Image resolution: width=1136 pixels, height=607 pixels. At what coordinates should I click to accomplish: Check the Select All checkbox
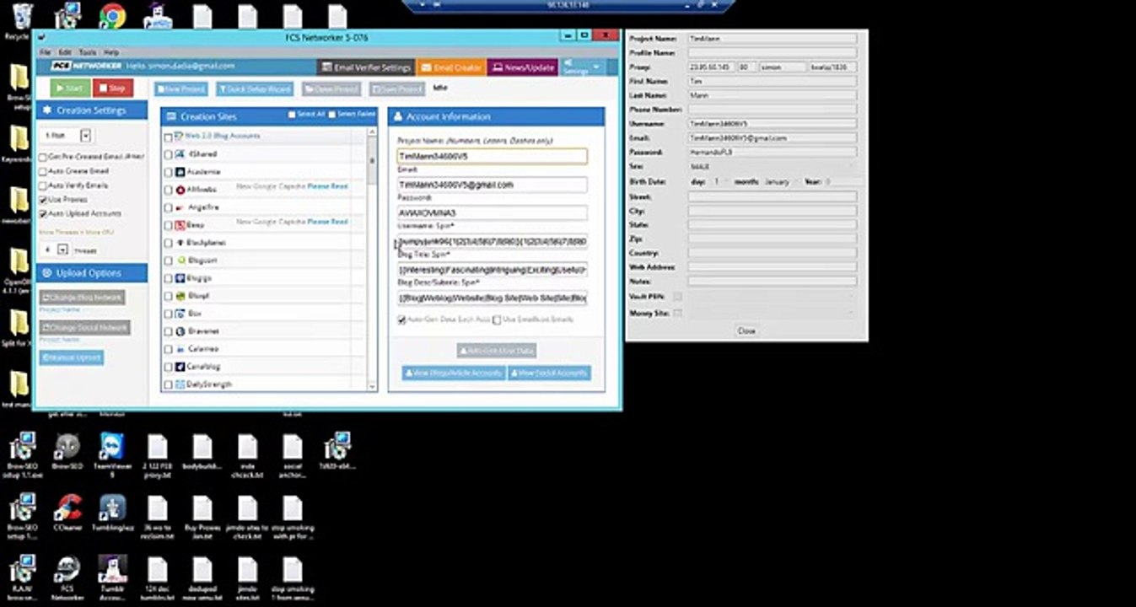292,115
